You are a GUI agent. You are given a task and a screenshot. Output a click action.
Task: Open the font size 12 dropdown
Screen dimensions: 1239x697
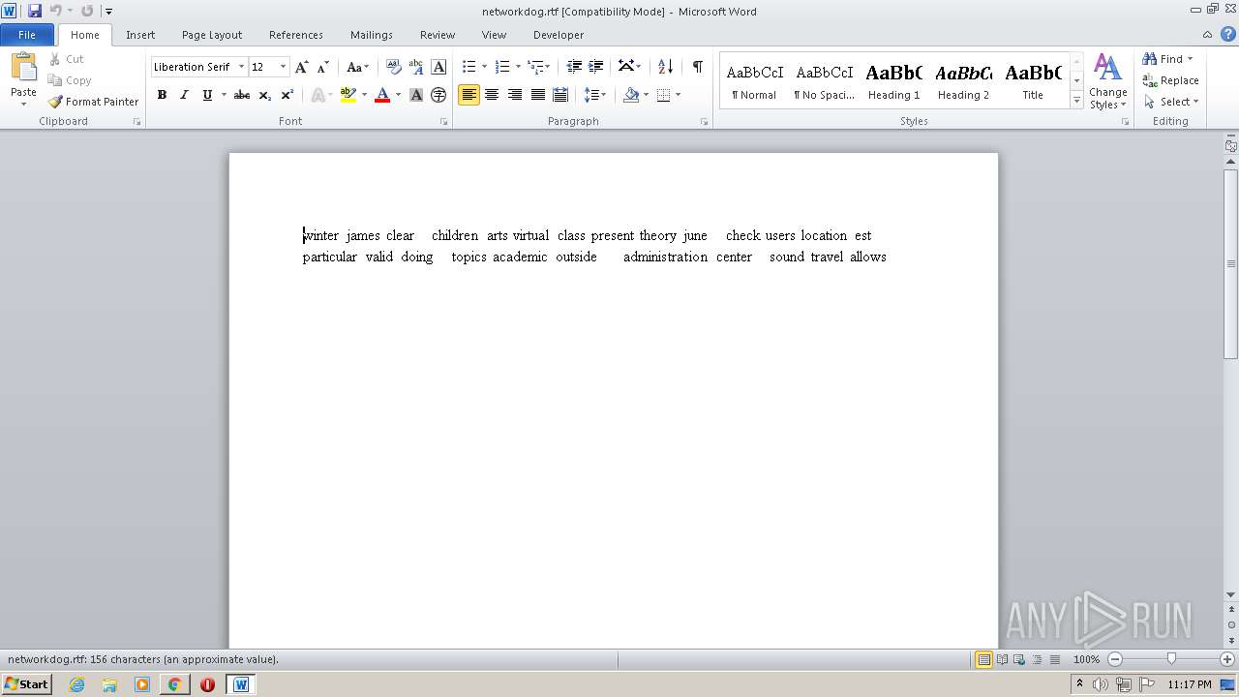(x=283, y=67)
